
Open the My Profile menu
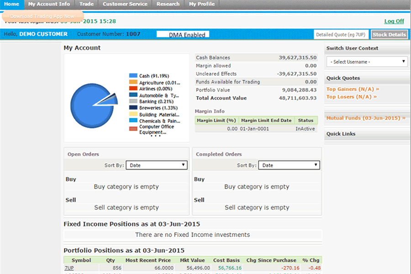(x=202, y=4)
